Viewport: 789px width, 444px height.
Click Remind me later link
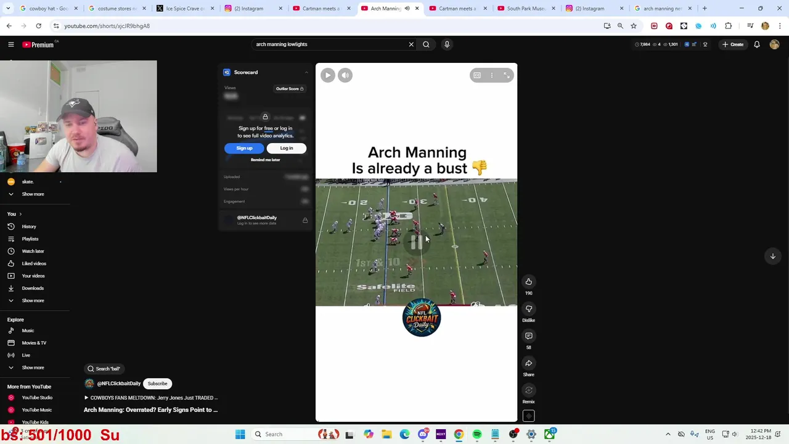pyautogui.click(x=265, y=160)
